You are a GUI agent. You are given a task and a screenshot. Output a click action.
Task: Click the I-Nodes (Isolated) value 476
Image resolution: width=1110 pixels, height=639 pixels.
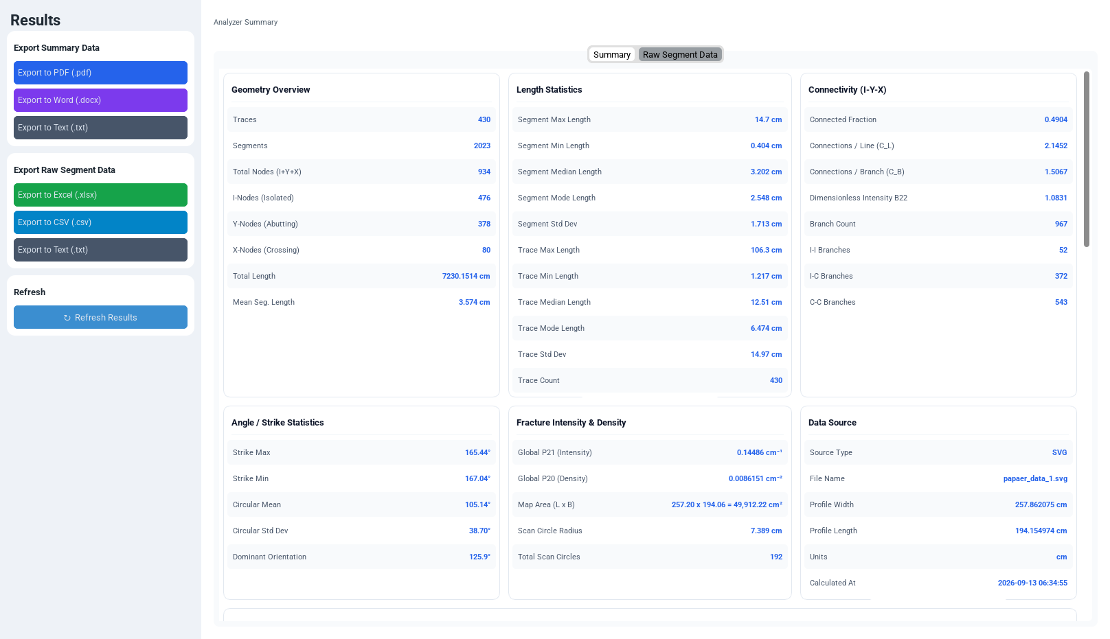click(484, 198)
